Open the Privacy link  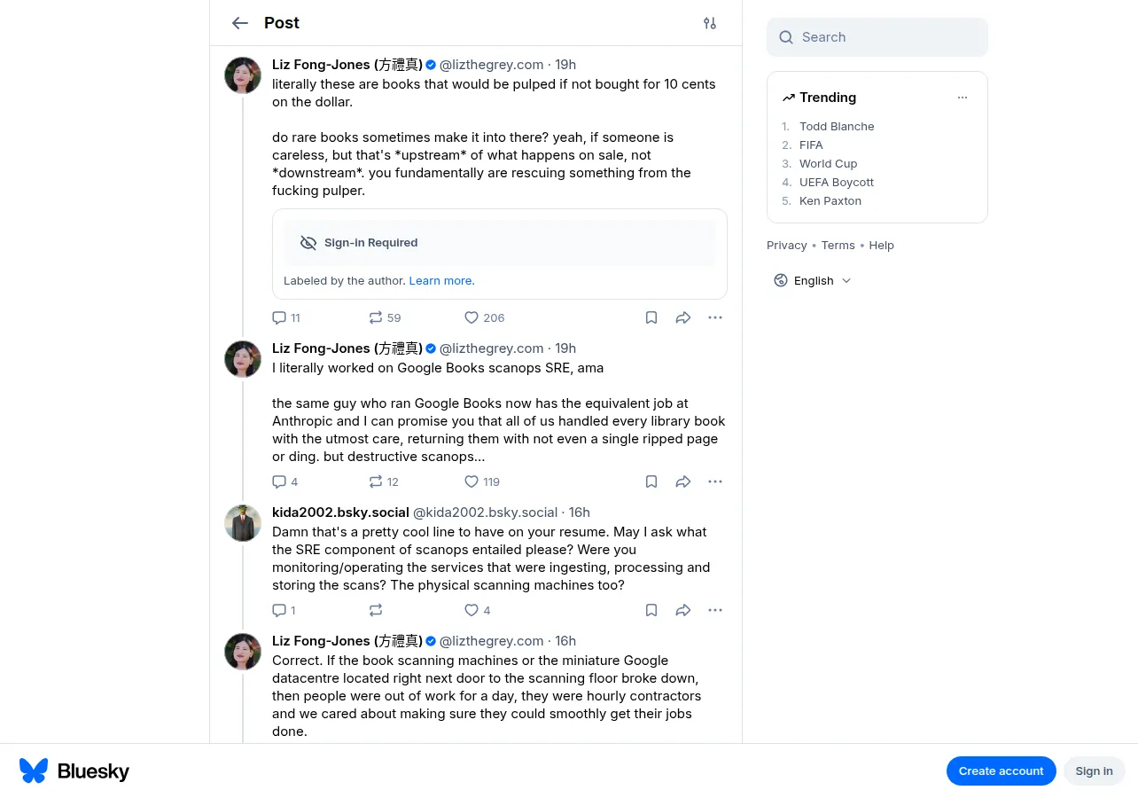[787, 245]
